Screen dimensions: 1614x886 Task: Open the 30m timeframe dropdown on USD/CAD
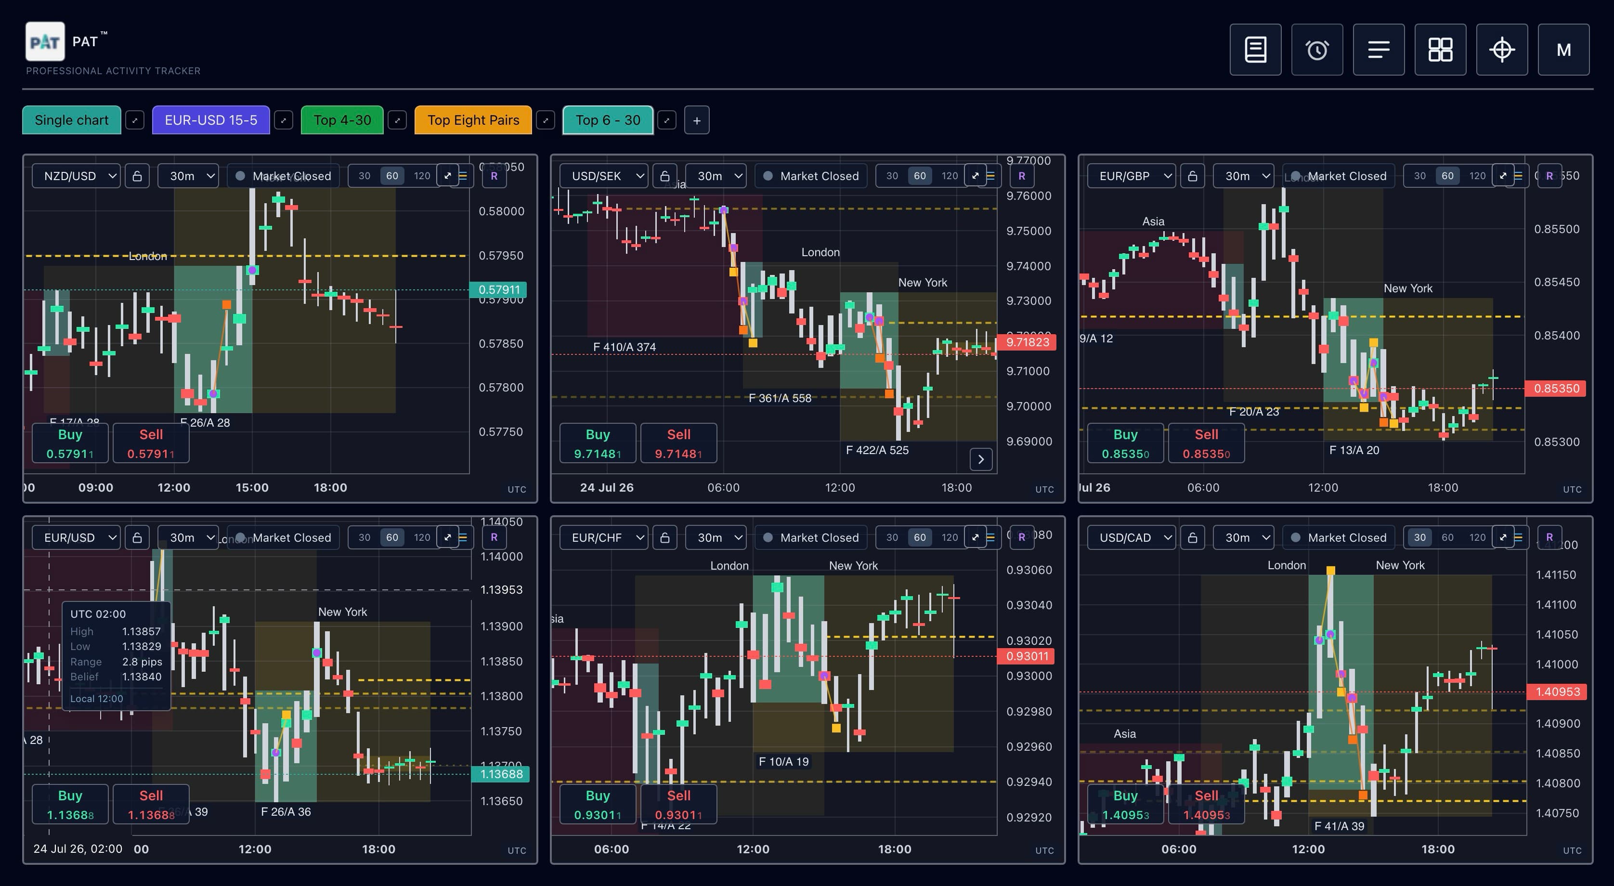click(x=1243, y=537)
